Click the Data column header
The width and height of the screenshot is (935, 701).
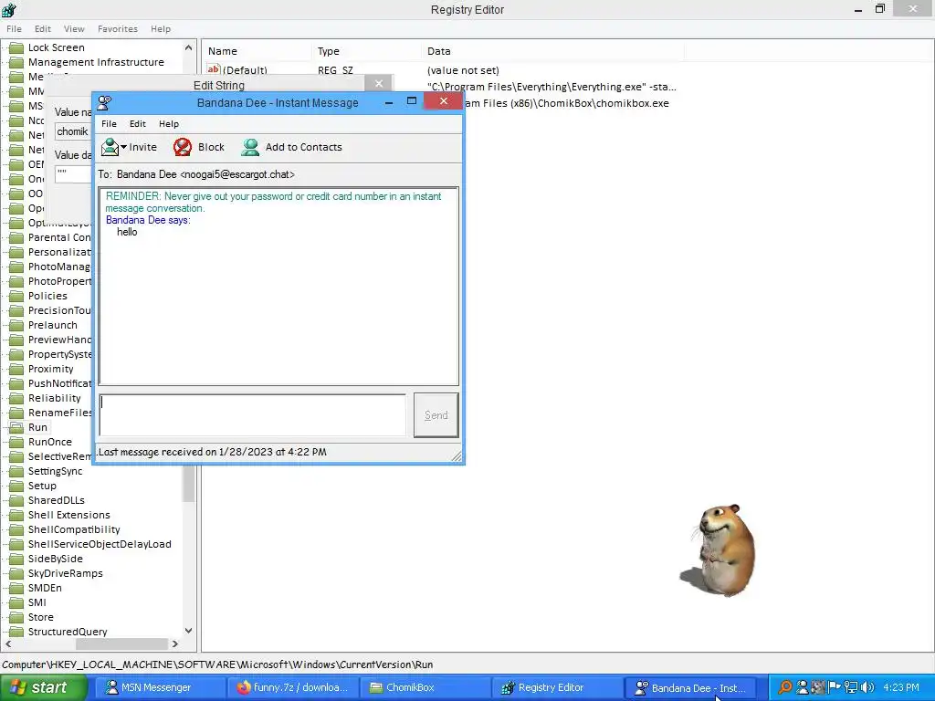pos(552,51)
